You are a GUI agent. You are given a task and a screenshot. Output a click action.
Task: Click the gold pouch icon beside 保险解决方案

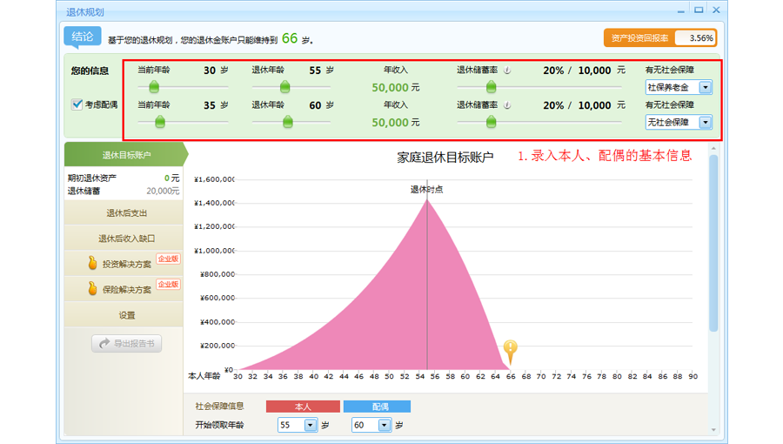click(x=92, y=289)
